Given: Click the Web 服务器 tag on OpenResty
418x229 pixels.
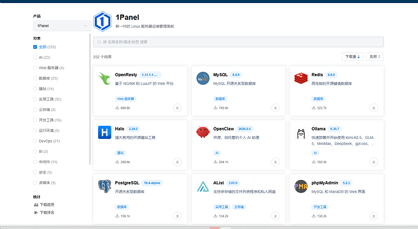Looking at the screenshot, I should (x=125, y=98).
